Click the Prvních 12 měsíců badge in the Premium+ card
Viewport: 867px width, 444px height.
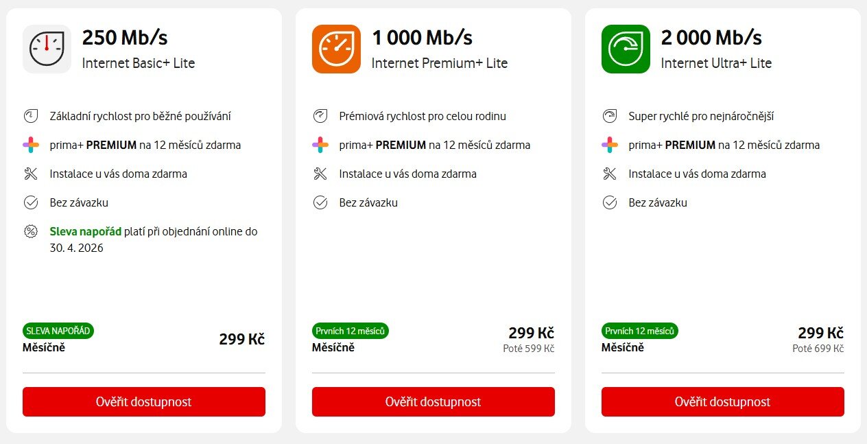pos(351,331)
